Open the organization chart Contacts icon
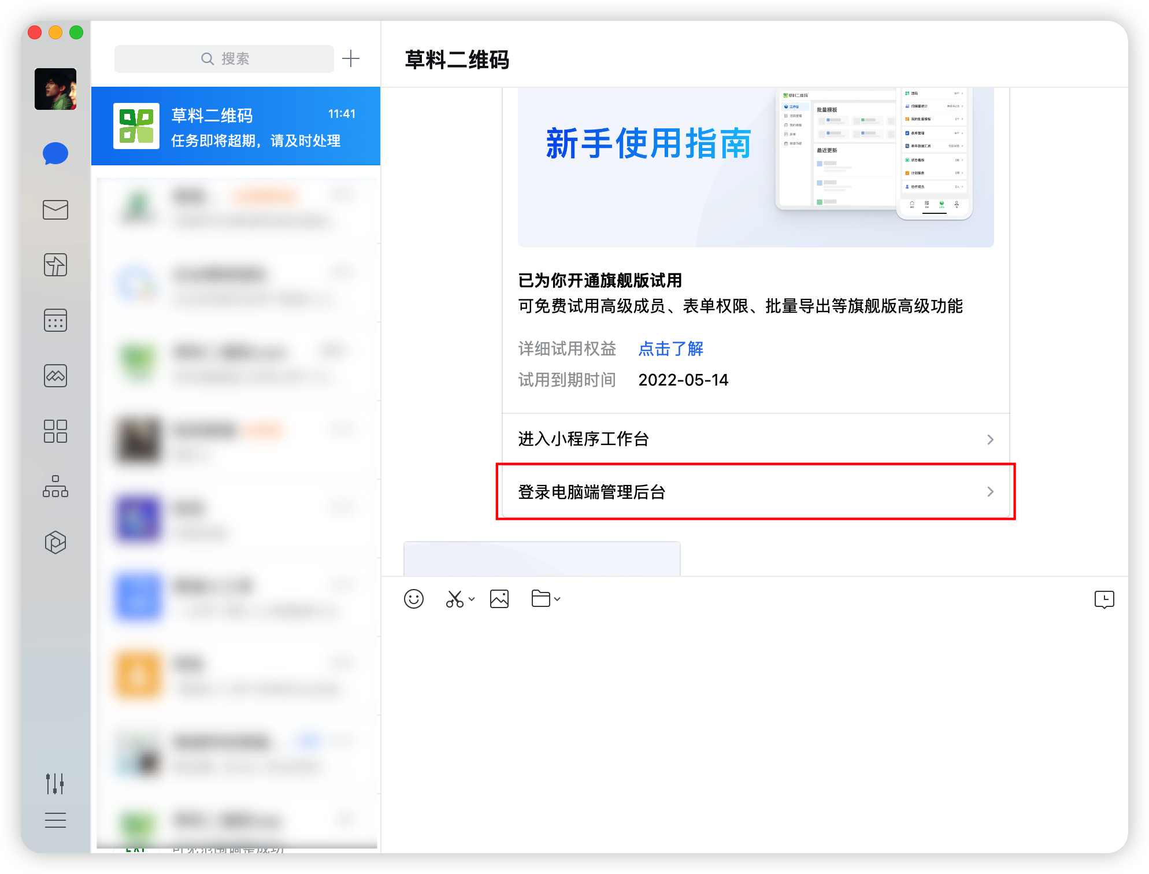The width and height of the screenshot is (1149, 874). pyautogui.click(x=55, y=486)
